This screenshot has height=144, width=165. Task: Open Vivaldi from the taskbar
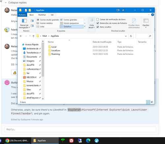71,141
